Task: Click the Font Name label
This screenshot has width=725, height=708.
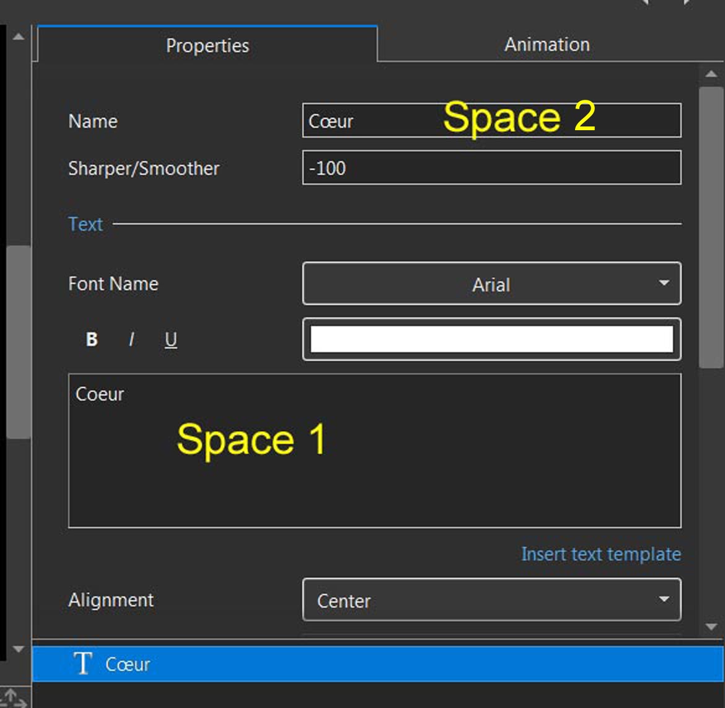Action: click(113, 283)
